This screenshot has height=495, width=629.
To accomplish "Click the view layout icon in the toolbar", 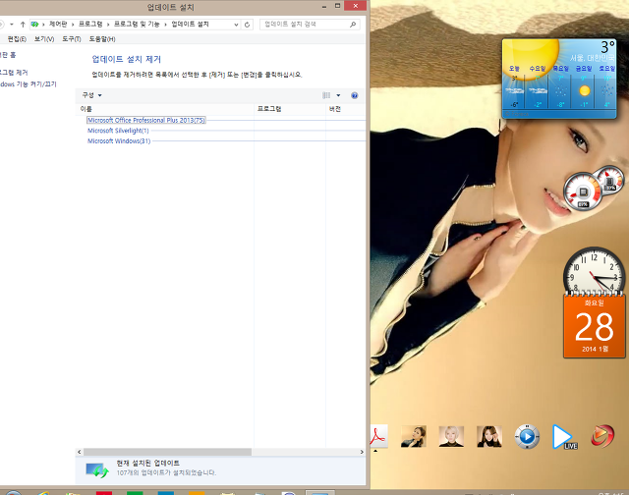I will pos(326,95).
